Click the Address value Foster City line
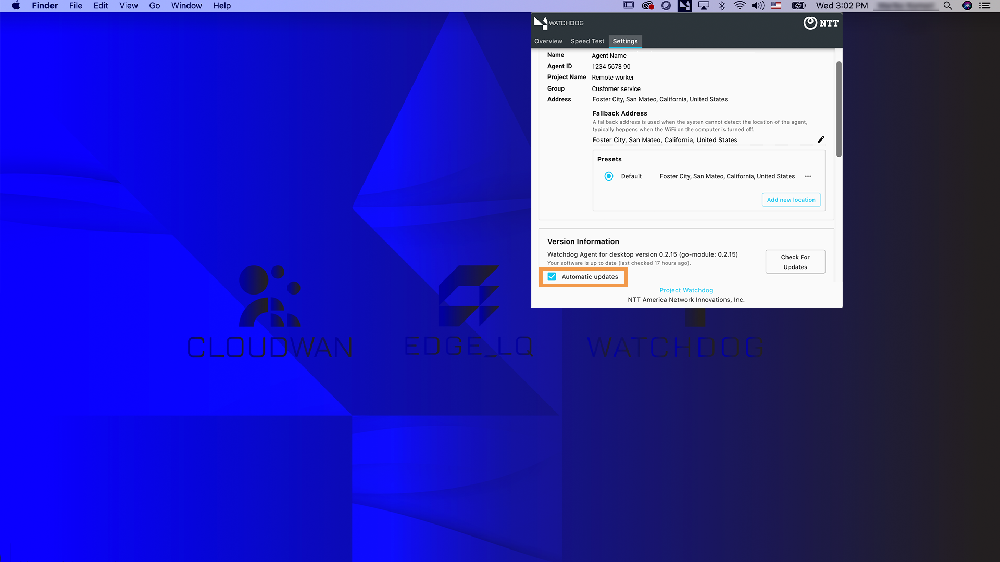The width and height of the screenshot is (1000, 562). [660, 99]
